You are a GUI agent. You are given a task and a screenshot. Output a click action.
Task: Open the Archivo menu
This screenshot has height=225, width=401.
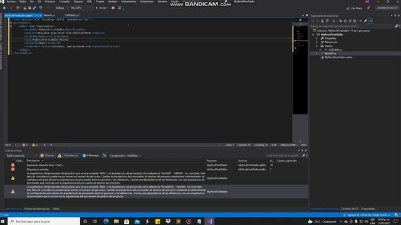point(11,1)
